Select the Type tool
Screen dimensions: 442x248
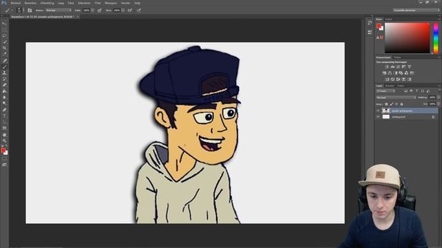coord(4,116)
